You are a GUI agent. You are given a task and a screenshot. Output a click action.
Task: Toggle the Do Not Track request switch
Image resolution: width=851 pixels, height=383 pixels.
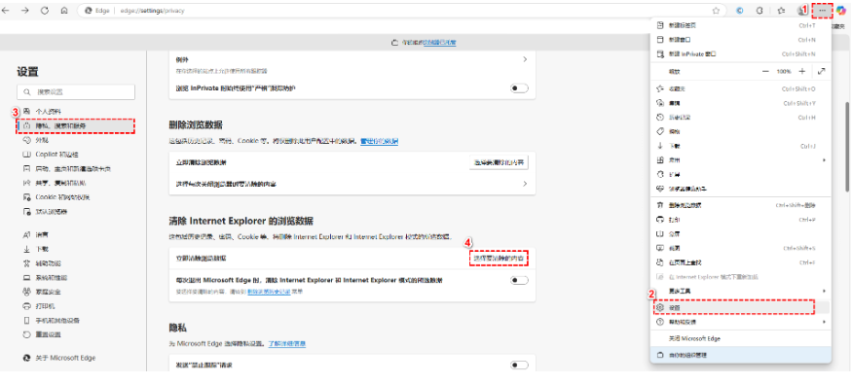point(519,366)
